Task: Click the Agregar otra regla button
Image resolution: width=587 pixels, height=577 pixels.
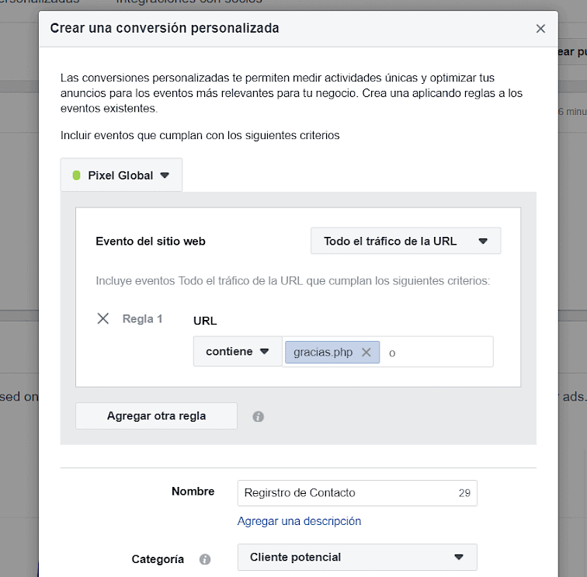Action: click(x=156, y=415)
